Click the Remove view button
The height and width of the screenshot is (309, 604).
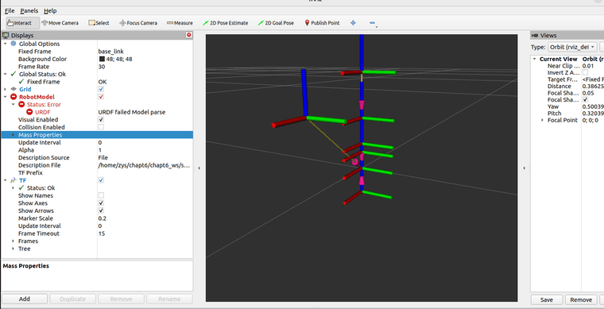581,299
